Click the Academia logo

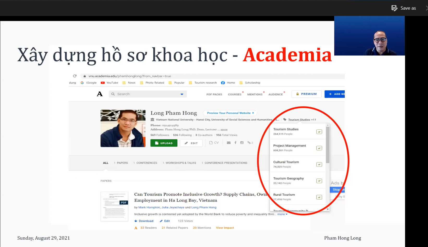100,94
